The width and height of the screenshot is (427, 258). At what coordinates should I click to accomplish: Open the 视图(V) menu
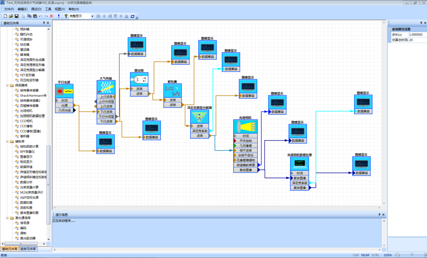[x=60, y=9]
